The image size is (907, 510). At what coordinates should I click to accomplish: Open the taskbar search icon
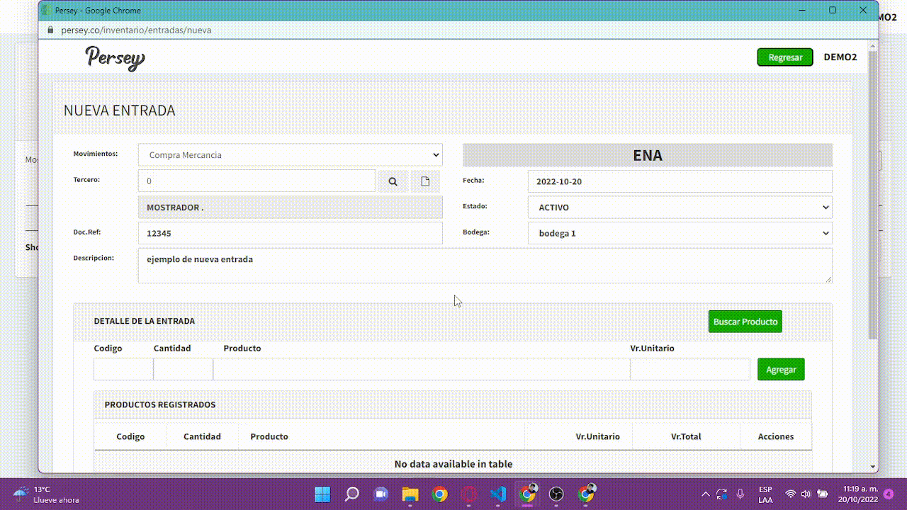pos(351,494)
